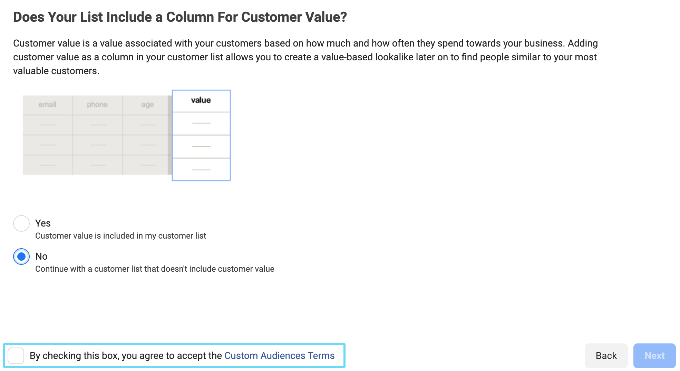Click the phone column header in the example table
This screenshot has height=371, width=680.
tap(98, 104)
